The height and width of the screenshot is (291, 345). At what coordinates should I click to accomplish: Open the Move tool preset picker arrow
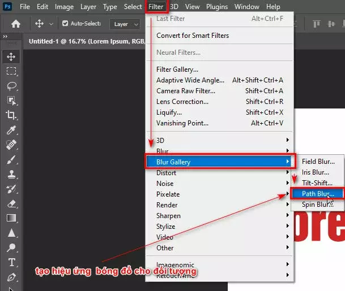coord(51,24)
